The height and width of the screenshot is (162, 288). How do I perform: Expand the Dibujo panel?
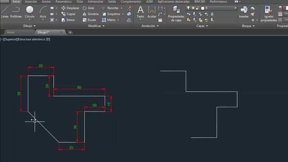coord(29,26)
